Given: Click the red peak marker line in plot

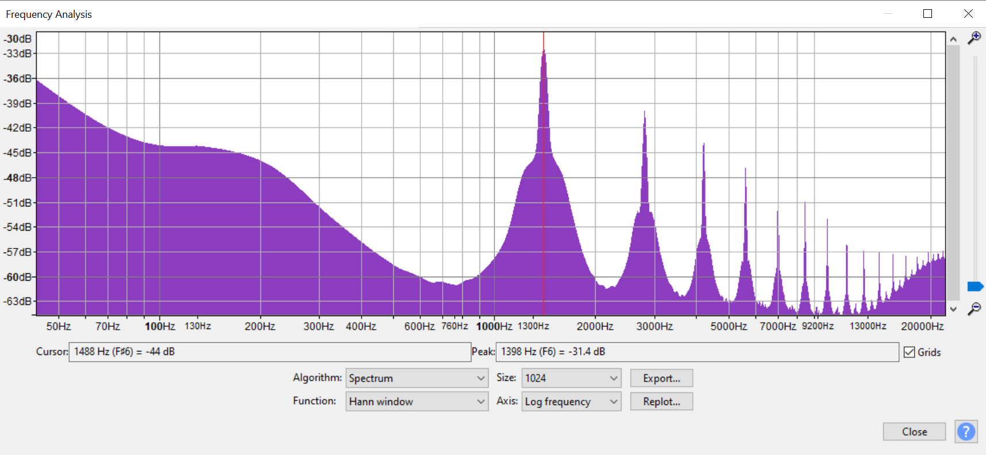Looking at the screenshot, I should point(543,173).
